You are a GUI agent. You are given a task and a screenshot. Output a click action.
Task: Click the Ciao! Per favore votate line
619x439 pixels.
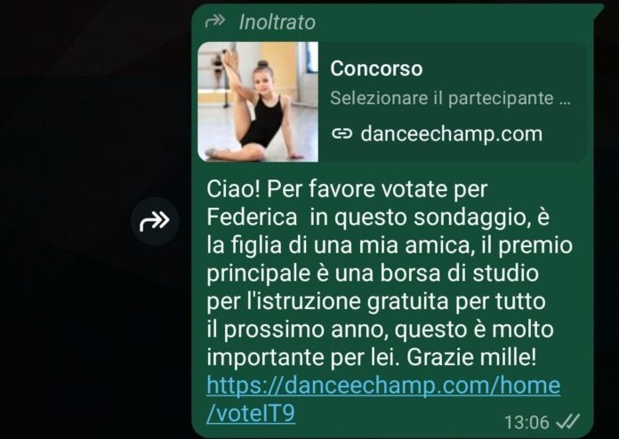pos(347,189)
